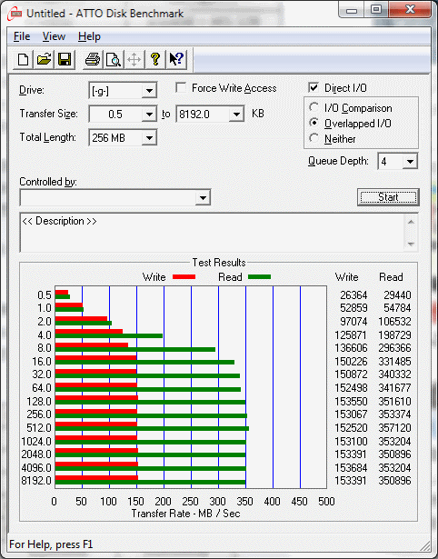
Task: Click the read value 54784
Action: [x=397, y=307]
